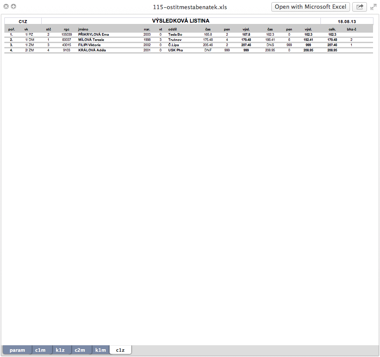Click name FILIPI Viktorie

[x=90, y=45]
